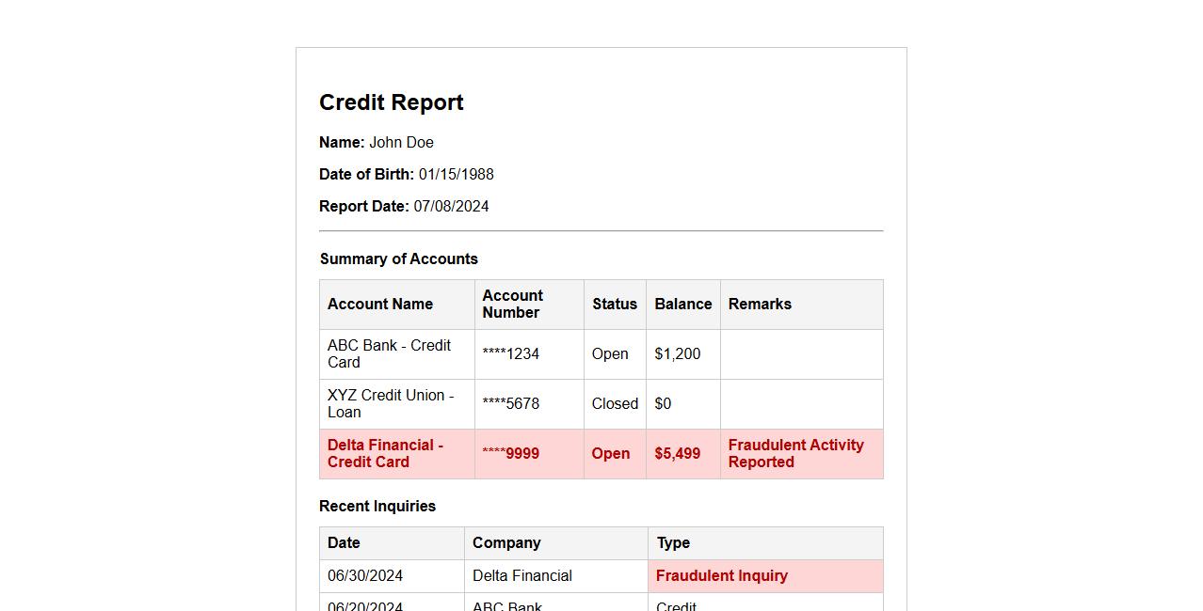Select the name John Doe
Image resolution: width=1203 pixels, height=611 pixels.
401,143
